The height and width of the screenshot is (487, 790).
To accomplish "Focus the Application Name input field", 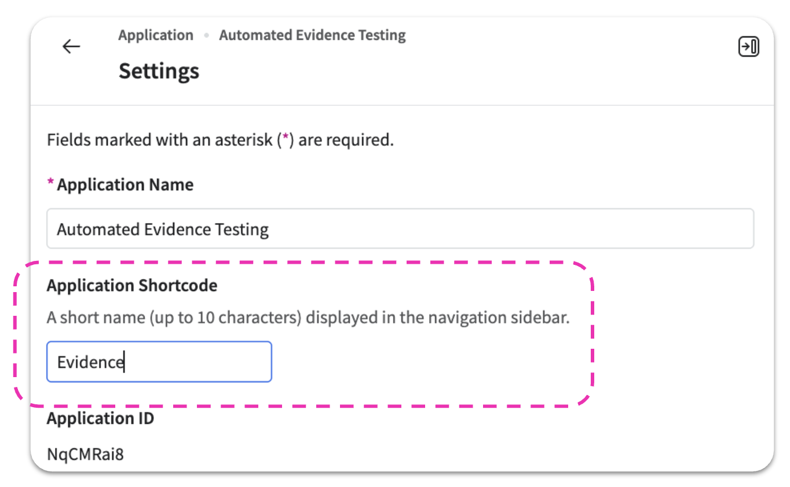I will coord(400,229).
